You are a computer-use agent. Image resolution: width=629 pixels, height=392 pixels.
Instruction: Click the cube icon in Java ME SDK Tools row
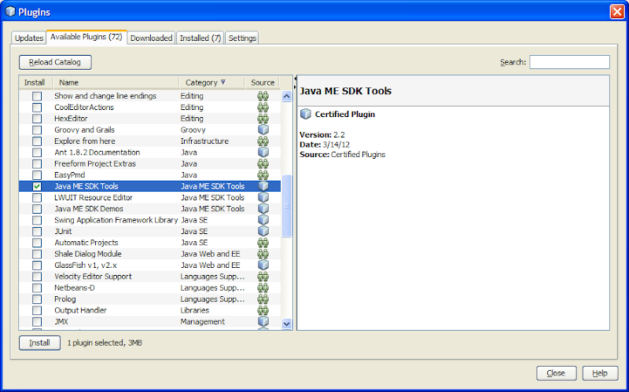click(263, 186)
